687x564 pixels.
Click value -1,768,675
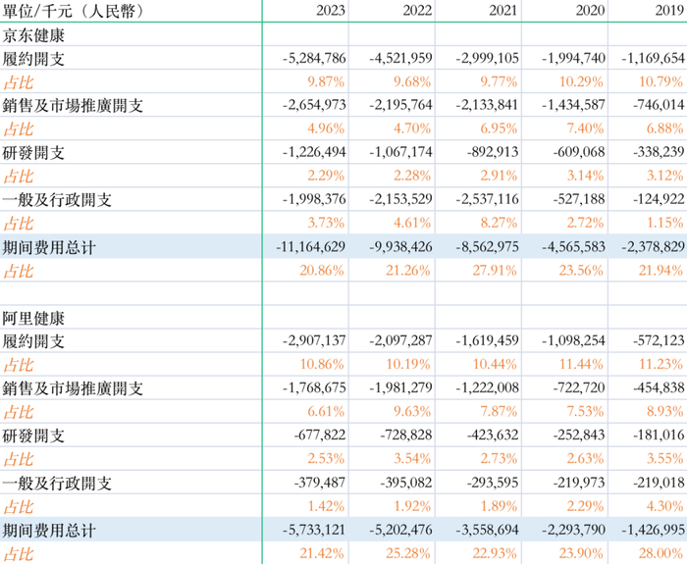click(x=314, y=387)
